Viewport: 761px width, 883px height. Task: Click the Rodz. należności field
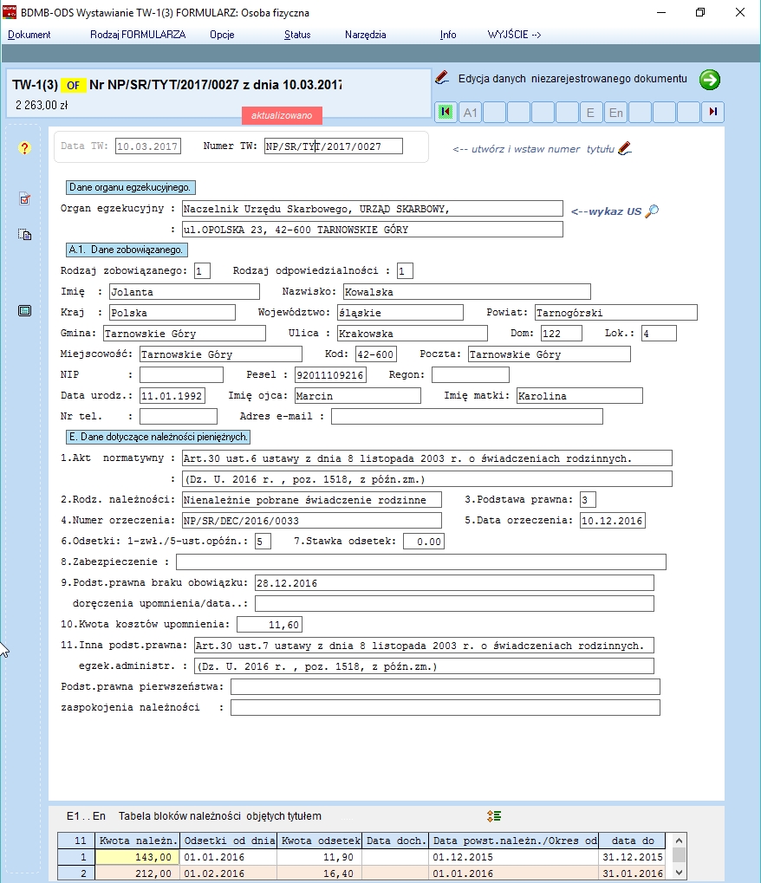[312, 500]
